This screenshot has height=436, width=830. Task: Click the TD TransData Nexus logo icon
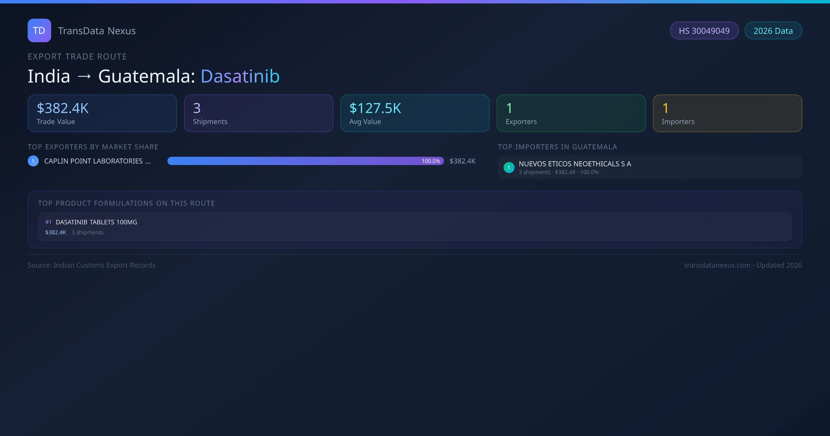39,30
